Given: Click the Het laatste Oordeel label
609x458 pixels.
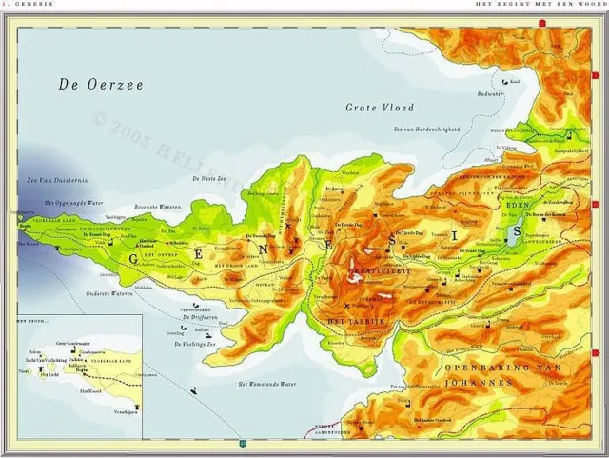Looking at the screenshot, I should point(432,420).
